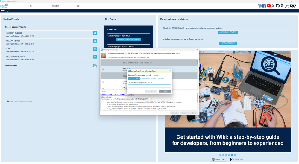Select the compiler_flags.ioc project name
Image resolution: width=299 pixels, height=164 pixels.
click(14, 33)
